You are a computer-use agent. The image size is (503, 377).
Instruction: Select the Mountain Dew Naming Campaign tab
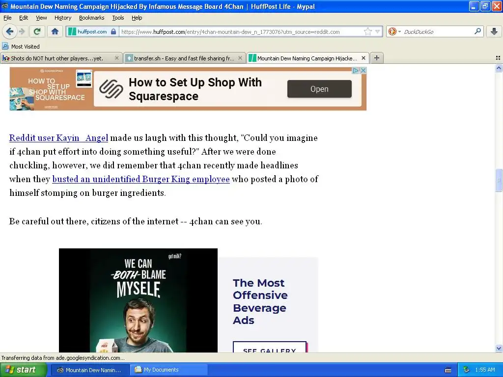[x=307, y=58]
